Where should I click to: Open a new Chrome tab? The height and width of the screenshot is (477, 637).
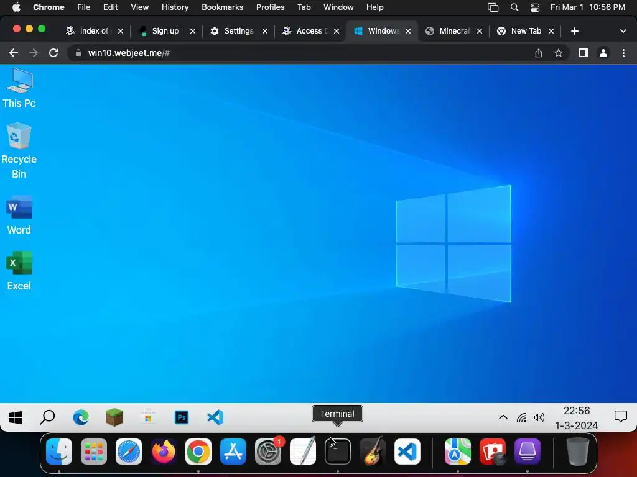pos(574,31)
